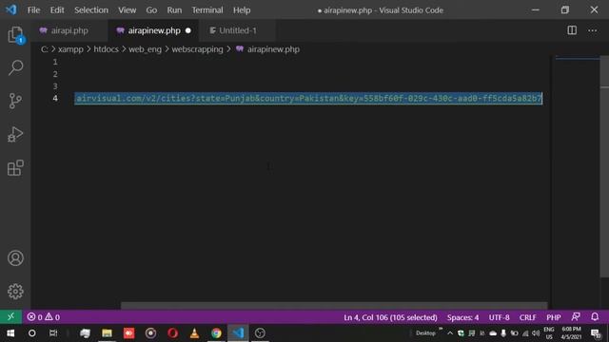Open the Explorer view in activity bar

(x=15, y=35)
